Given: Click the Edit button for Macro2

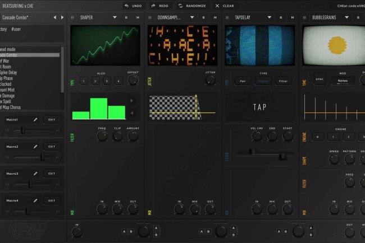Looking at the screenshot, I should point(52,147).
